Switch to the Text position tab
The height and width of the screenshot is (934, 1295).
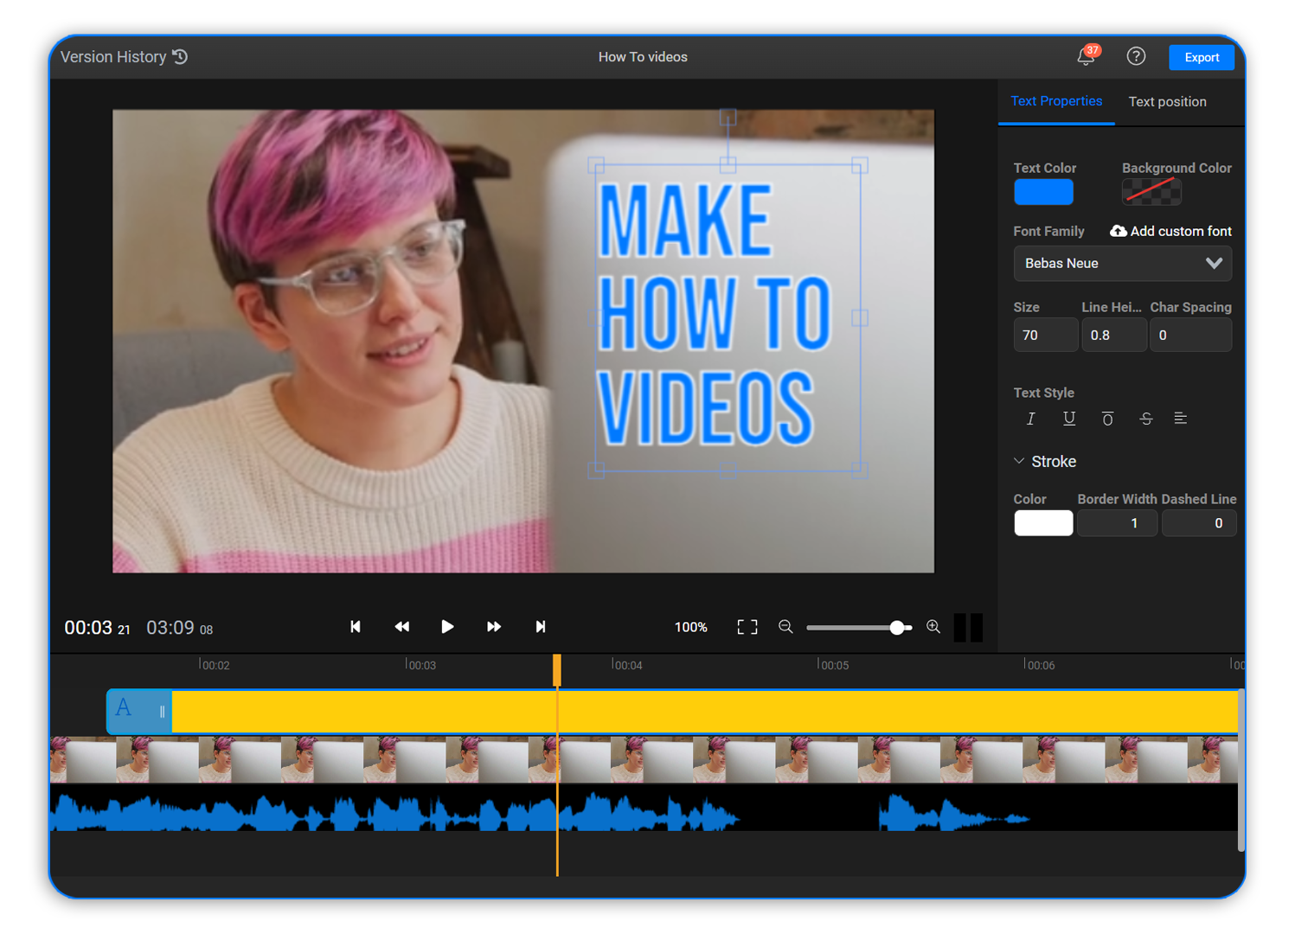[1167, 101]
